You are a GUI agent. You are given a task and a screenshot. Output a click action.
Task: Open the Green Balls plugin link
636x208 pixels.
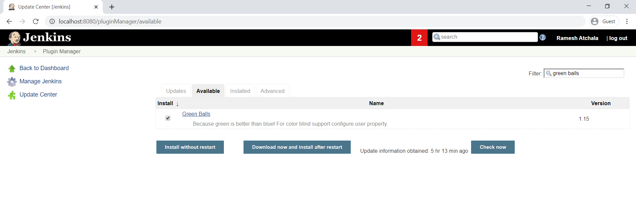[196, 114]
